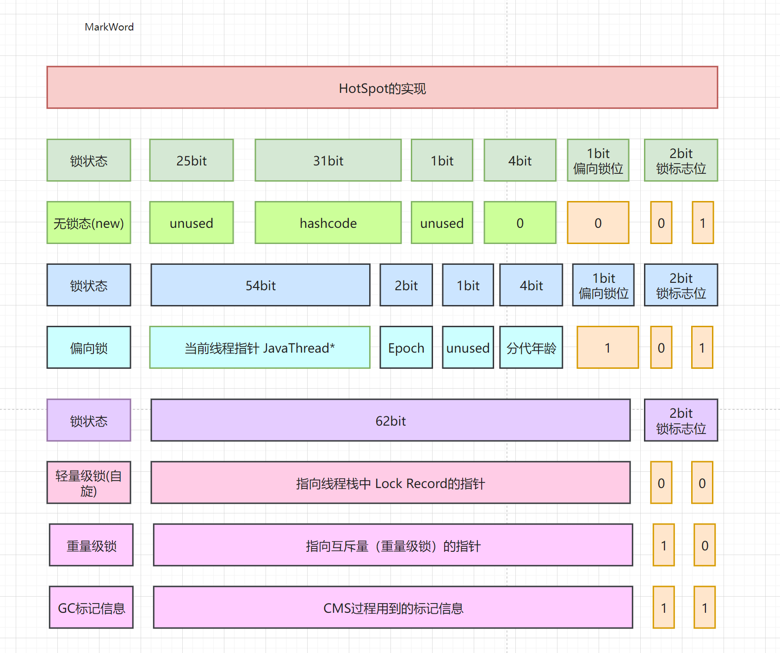Select the green 4bit header box
The width and height of the screenshot is (780, 653).
coord(520,160)
